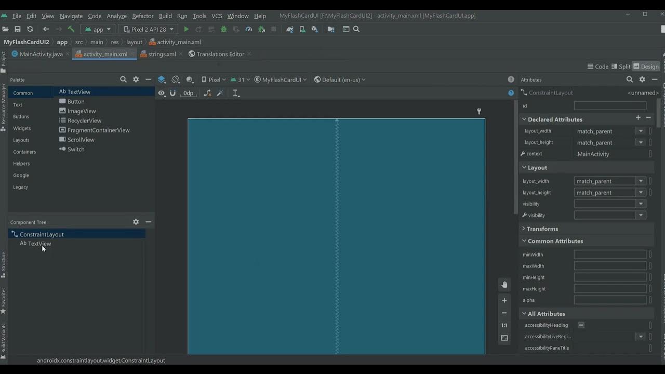665x374 pixels.
Task: Click the Search Everywhere magnifier icon
Action: pyautogui.click(x=356, y=29)
